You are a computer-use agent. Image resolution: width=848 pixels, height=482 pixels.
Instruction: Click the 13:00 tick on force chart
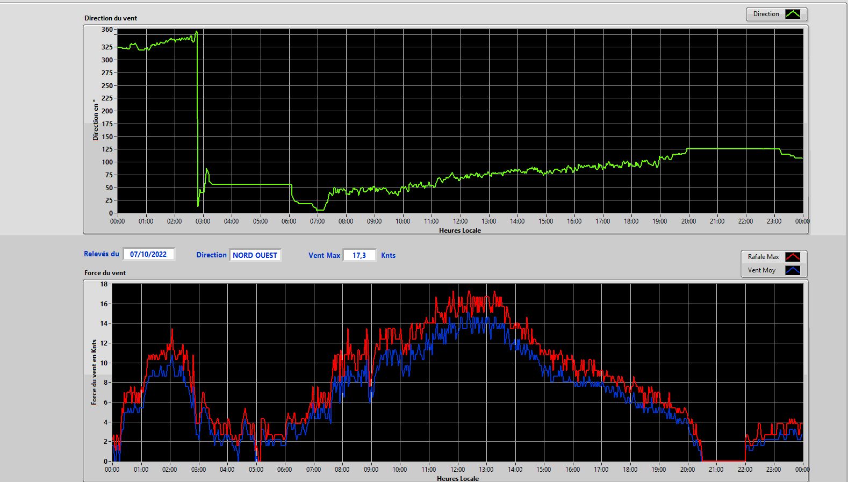point(486,469)
